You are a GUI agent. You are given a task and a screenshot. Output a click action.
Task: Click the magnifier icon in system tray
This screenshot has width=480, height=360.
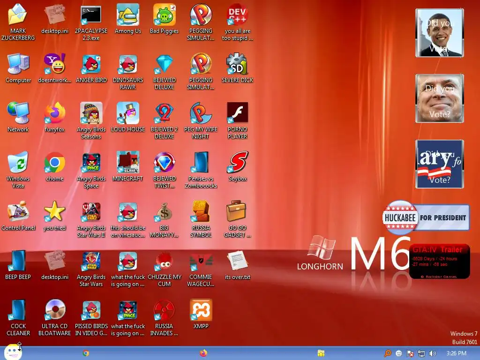point(388,353)
